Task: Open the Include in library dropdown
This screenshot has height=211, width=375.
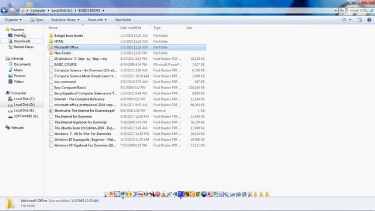Action: (65, 20)
